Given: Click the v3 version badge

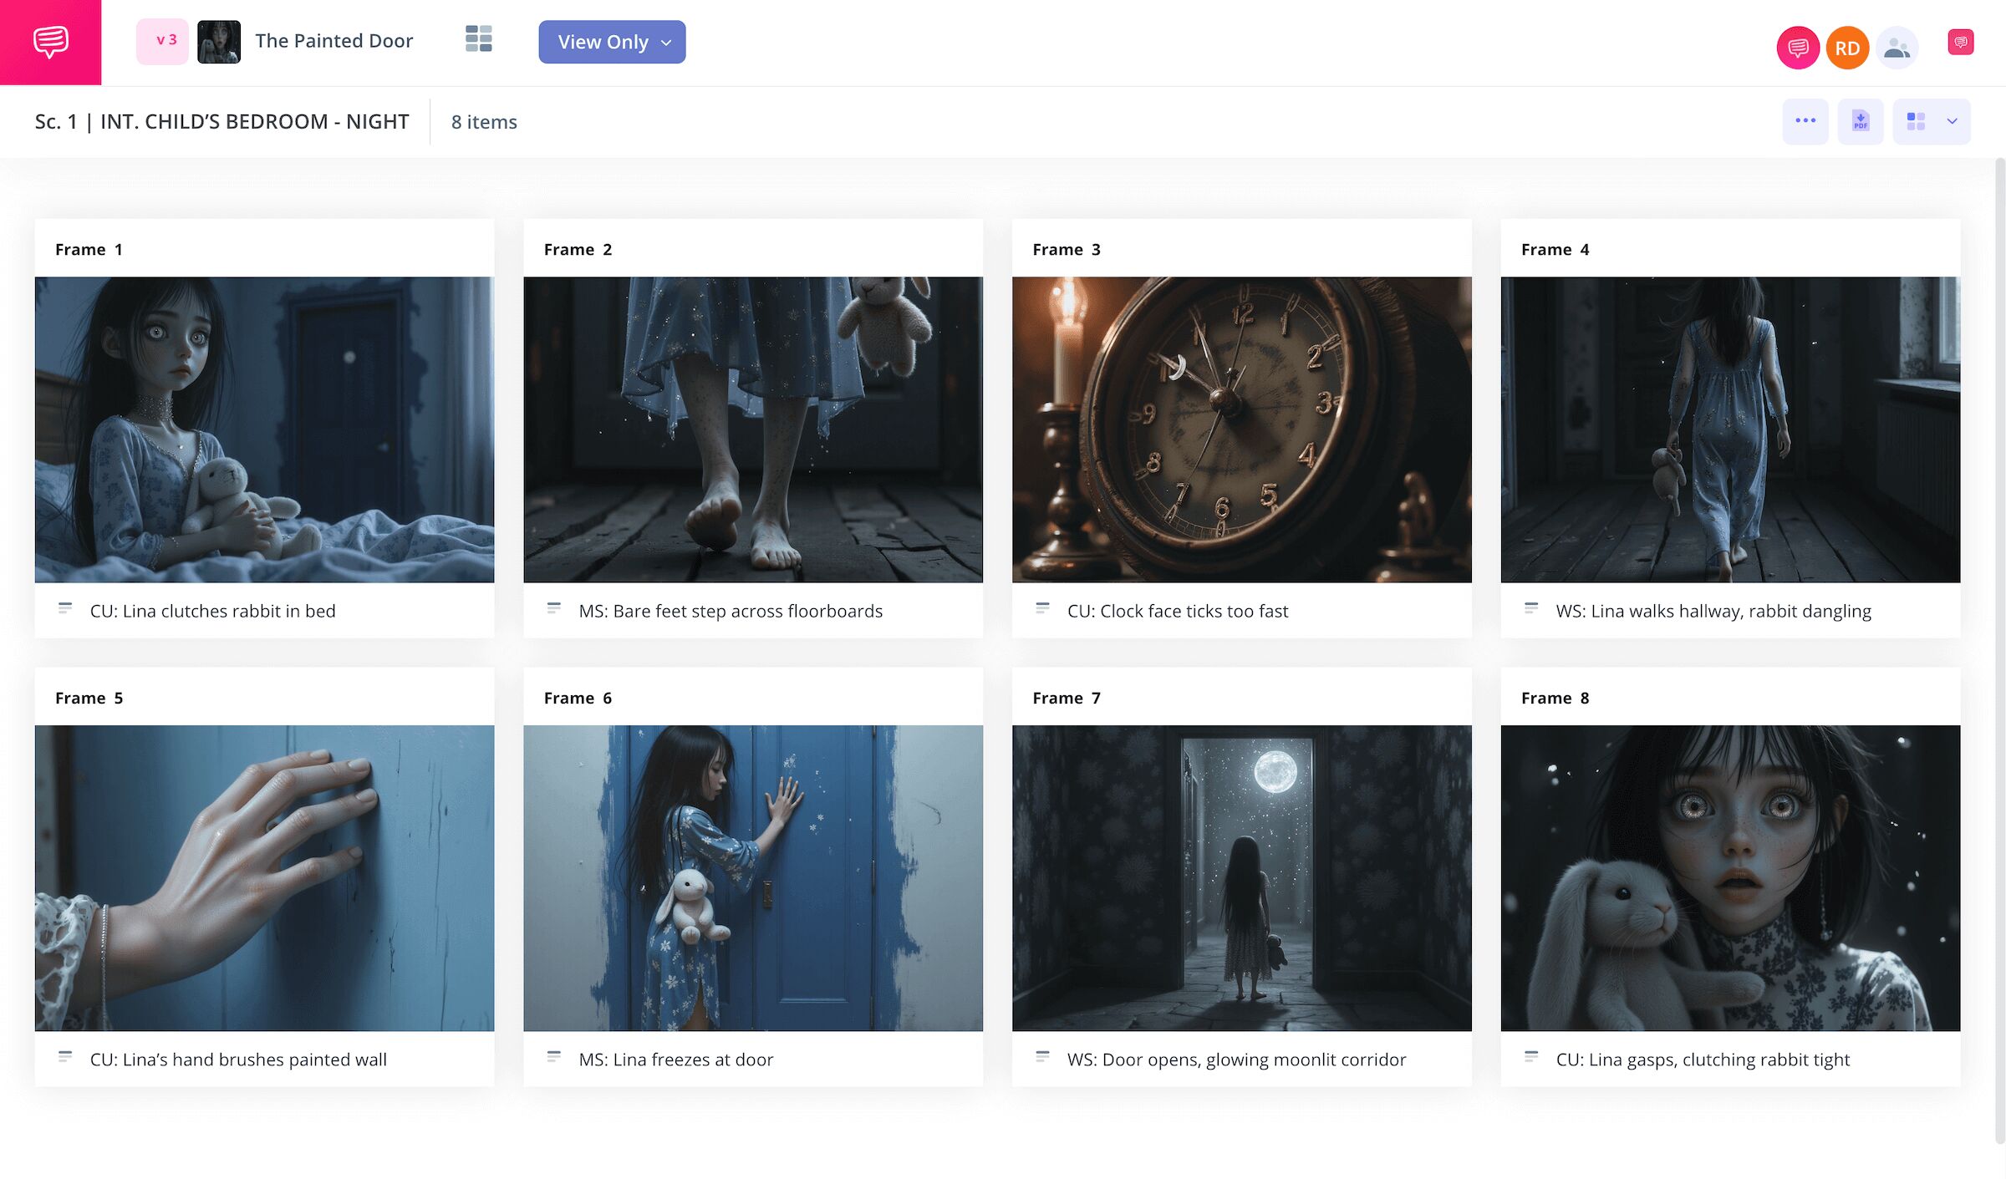Looking at the screenshot, I should [x=163, y=41].
